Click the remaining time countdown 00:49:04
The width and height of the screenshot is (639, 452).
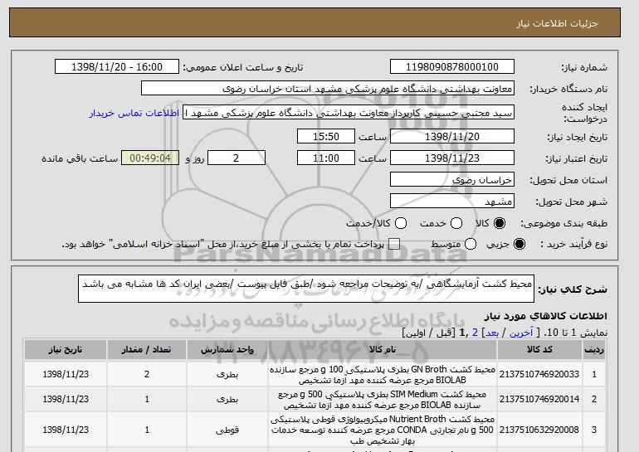pos(150,158)
